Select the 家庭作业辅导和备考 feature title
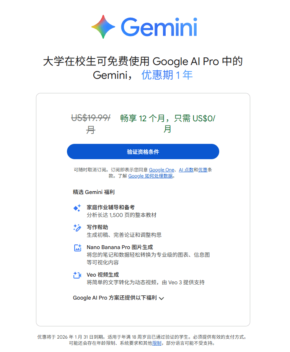 point(111,207)
